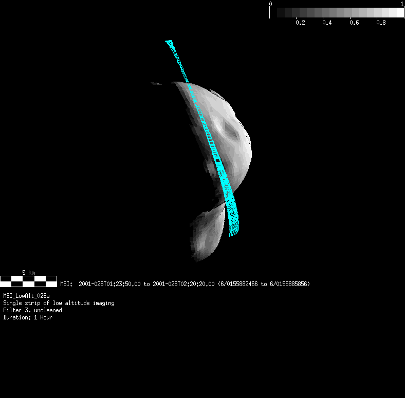Click the 'Filter 3, uncleaned' line

pyautogui.click(x=32, y=310)
